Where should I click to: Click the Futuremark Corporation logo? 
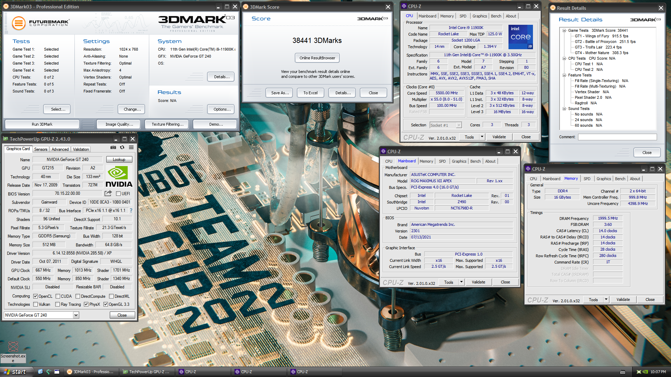pos(40,23)
